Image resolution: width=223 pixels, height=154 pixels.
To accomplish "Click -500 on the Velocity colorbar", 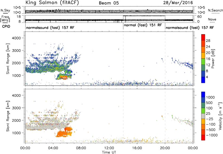I will (211, 130).
